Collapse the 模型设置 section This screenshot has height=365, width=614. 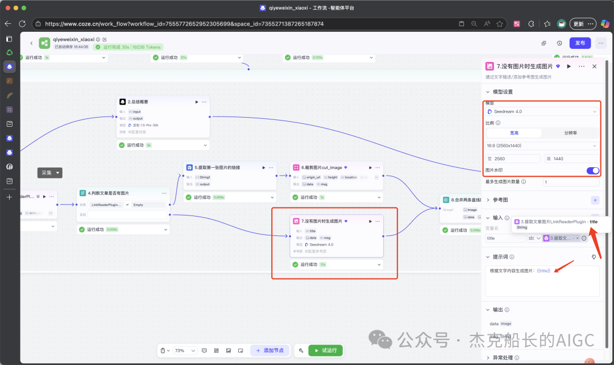pyautogui.click(x=488, y=92)
